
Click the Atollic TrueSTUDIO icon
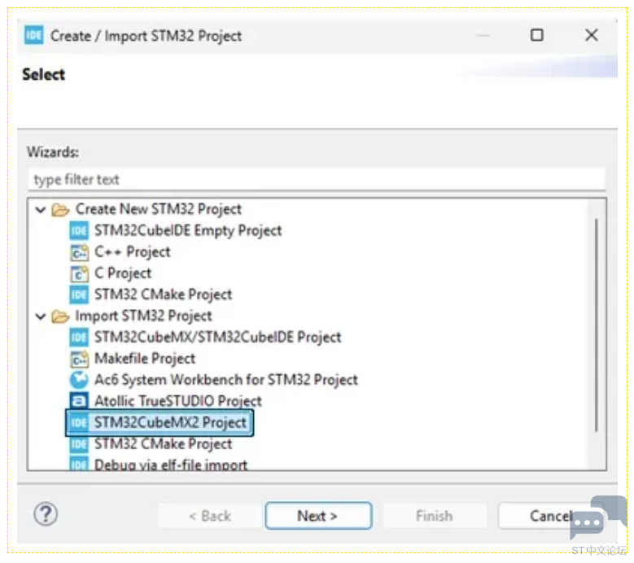click(79, 401)
